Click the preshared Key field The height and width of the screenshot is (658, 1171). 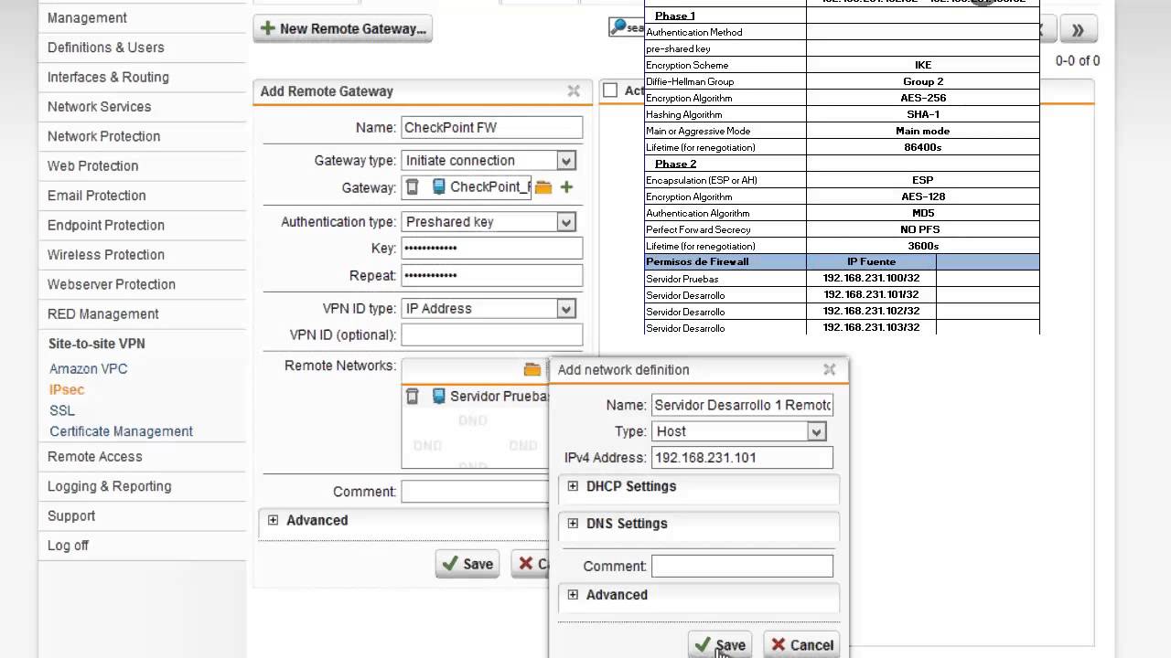[x=492, y=249]
